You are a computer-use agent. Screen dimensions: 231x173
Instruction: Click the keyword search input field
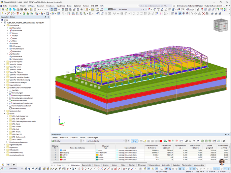click(156, 6)
